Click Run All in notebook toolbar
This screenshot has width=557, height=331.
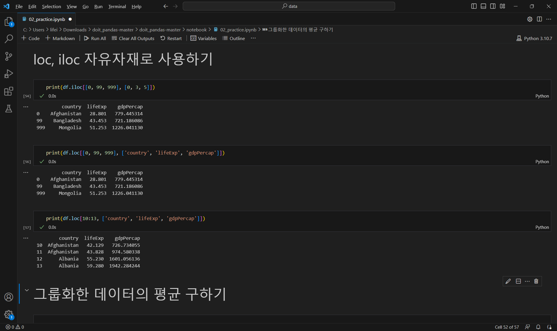click(95, 38)
